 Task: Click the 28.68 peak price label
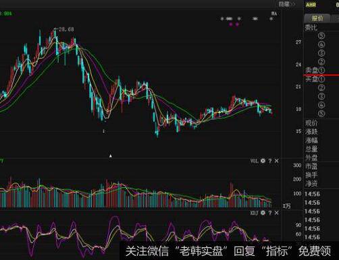coord(66,29)
